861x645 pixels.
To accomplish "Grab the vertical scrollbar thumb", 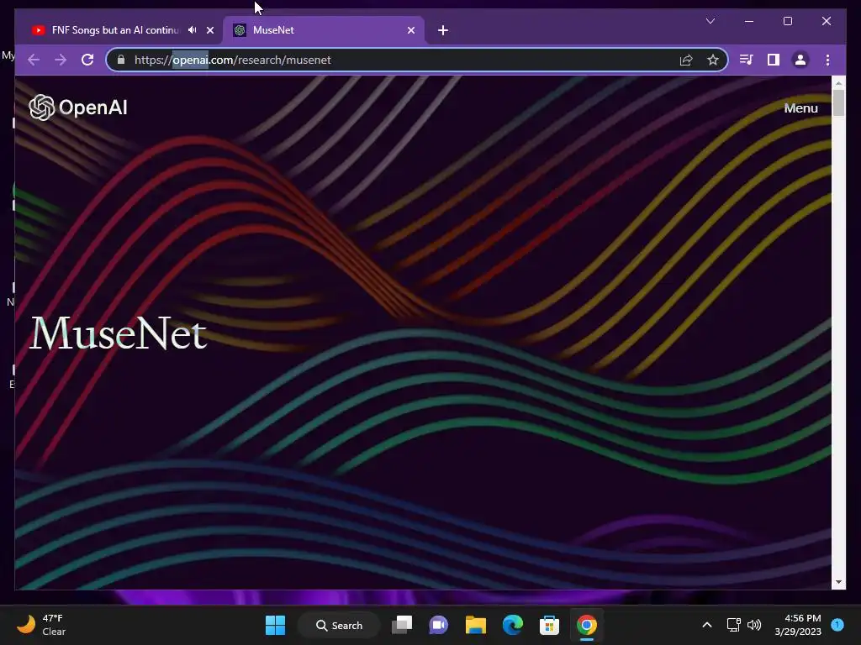I will click(838, 102).
